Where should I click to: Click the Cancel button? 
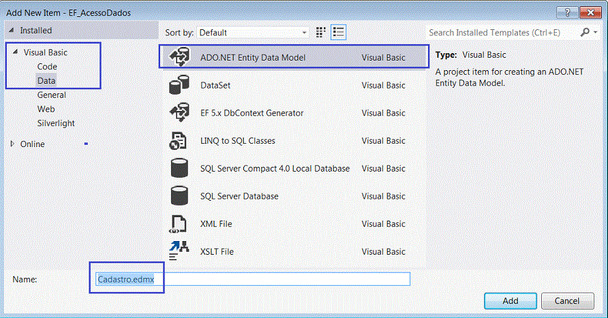tap(567, 301)
